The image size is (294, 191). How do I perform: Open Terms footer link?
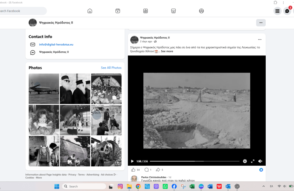point(81,175)
